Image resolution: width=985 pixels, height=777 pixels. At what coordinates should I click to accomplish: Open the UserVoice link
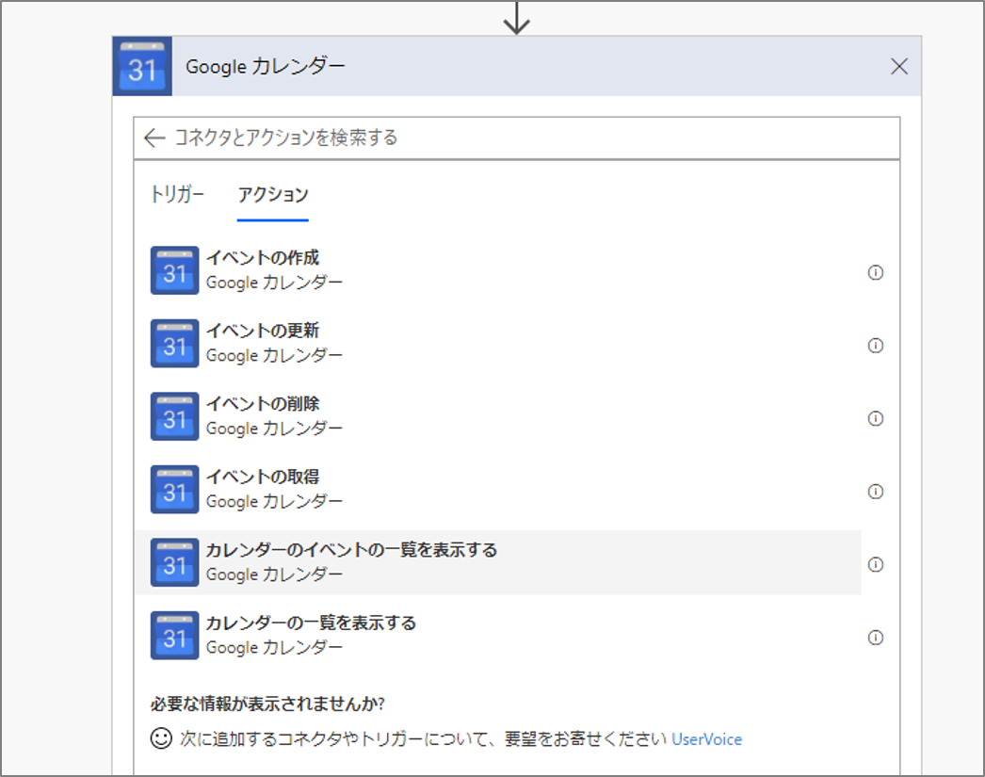point(706,739)
